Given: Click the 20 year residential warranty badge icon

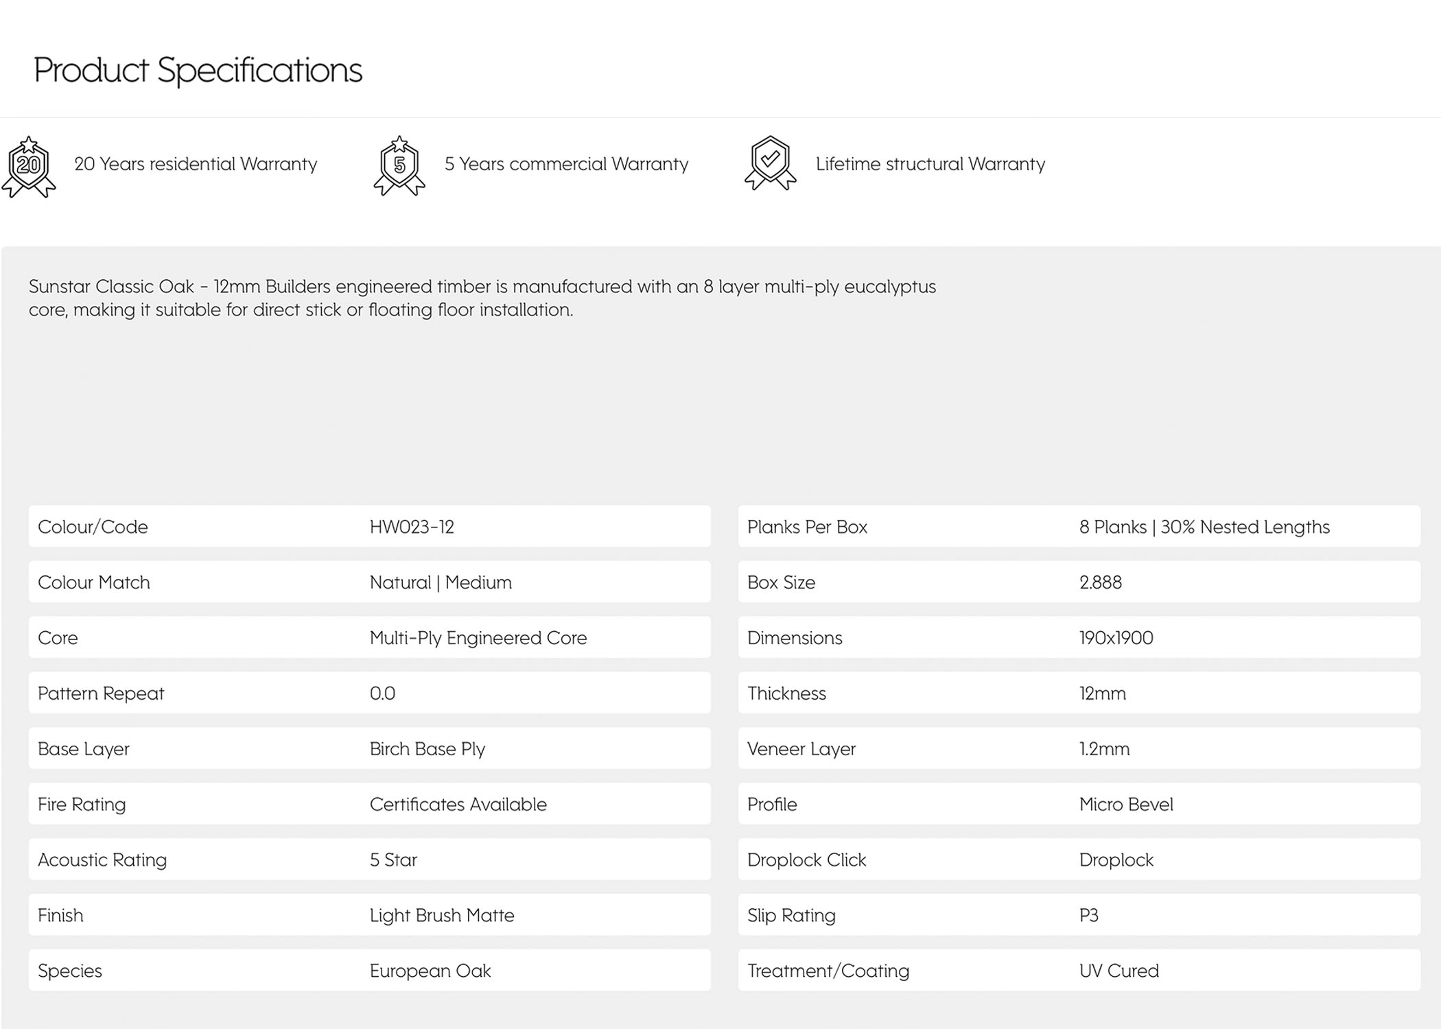Looking at the screenshot, I should [x=29, y=167].
